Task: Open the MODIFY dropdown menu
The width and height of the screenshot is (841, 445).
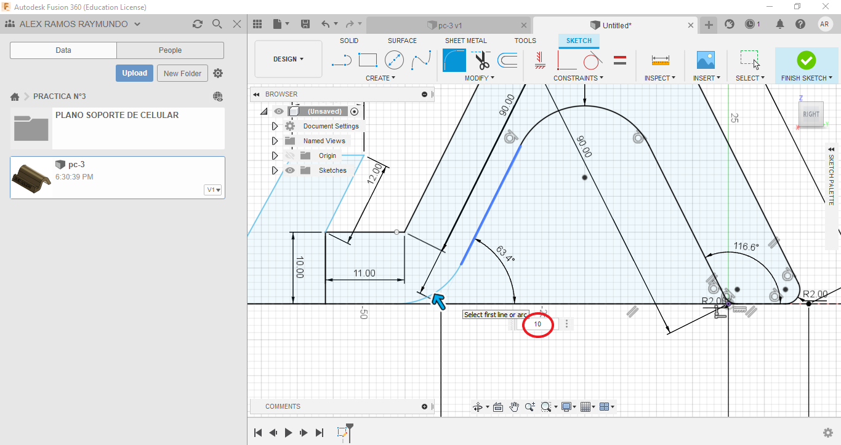Action: (481, 78)
